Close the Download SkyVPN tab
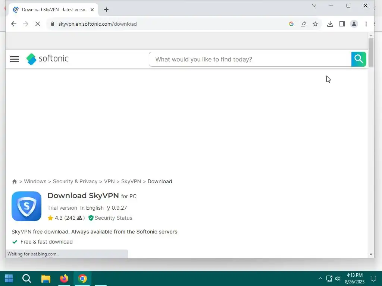382x286 pixels. click(92, 10)
